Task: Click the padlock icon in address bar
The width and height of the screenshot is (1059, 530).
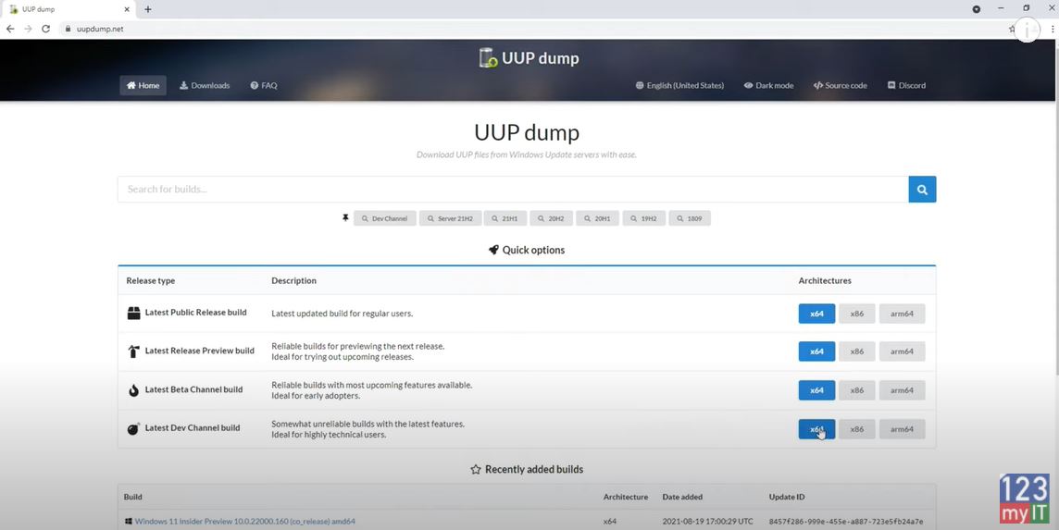Action: (x=68, y=29)
